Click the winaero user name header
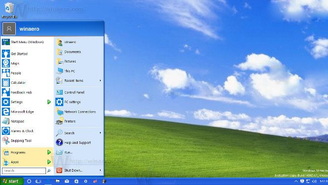Screen dimensions: 328x185 coord(29,29)
